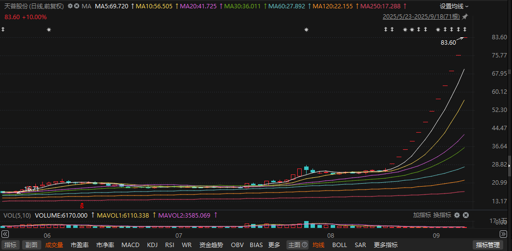This screenshot has width=512, height=251.
Task: Expand 更多 sub-chart indicators list
Action: (274, 245)
